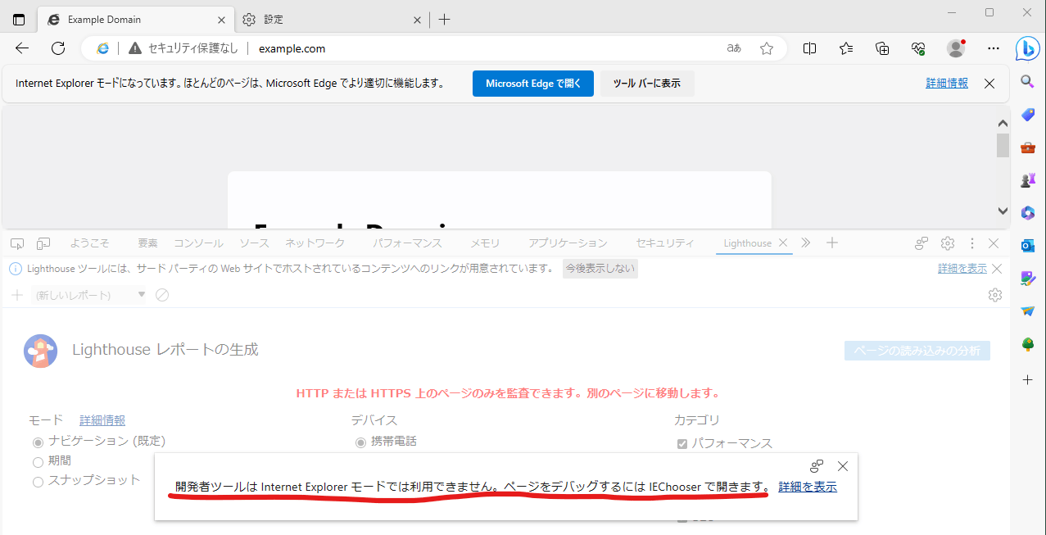
Task: Dismiss the IE mode popup message
Action: coord(843,466)
